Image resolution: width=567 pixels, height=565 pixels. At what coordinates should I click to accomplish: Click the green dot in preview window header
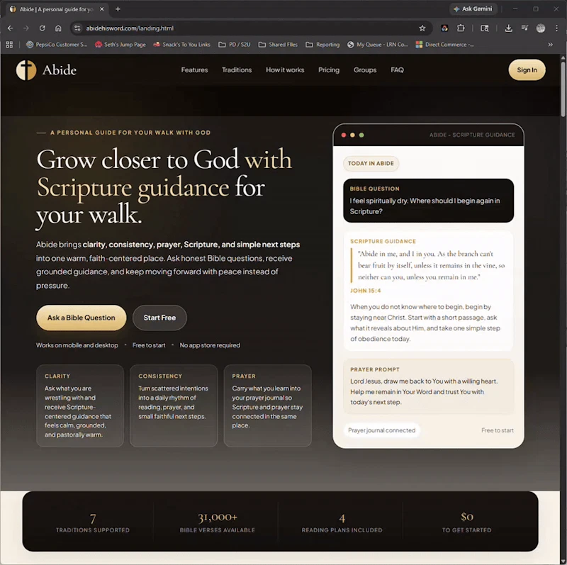[x=361, y=135]
